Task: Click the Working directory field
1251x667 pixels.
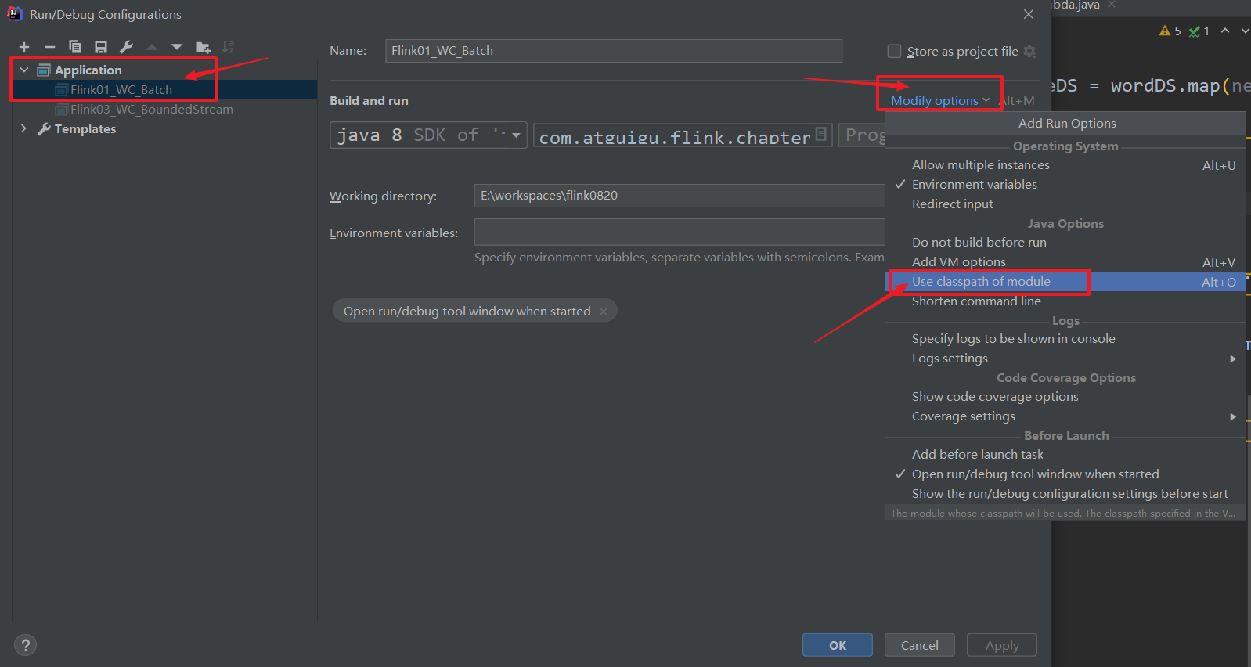Action: [x=680, y=196]
